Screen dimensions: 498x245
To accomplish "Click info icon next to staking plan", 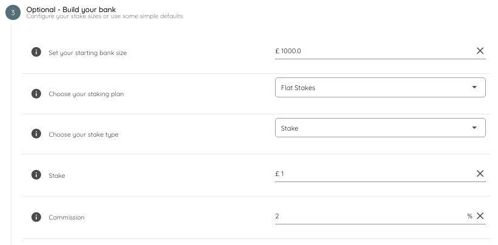I will pos(36,94).
